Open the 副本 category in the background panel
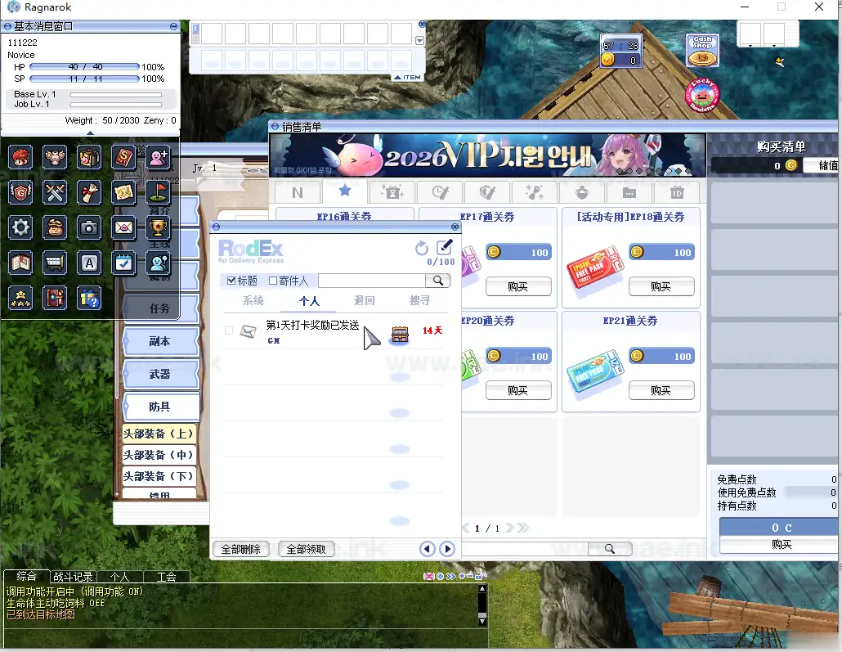Screen dimensions: 842x652 [160, 341]
